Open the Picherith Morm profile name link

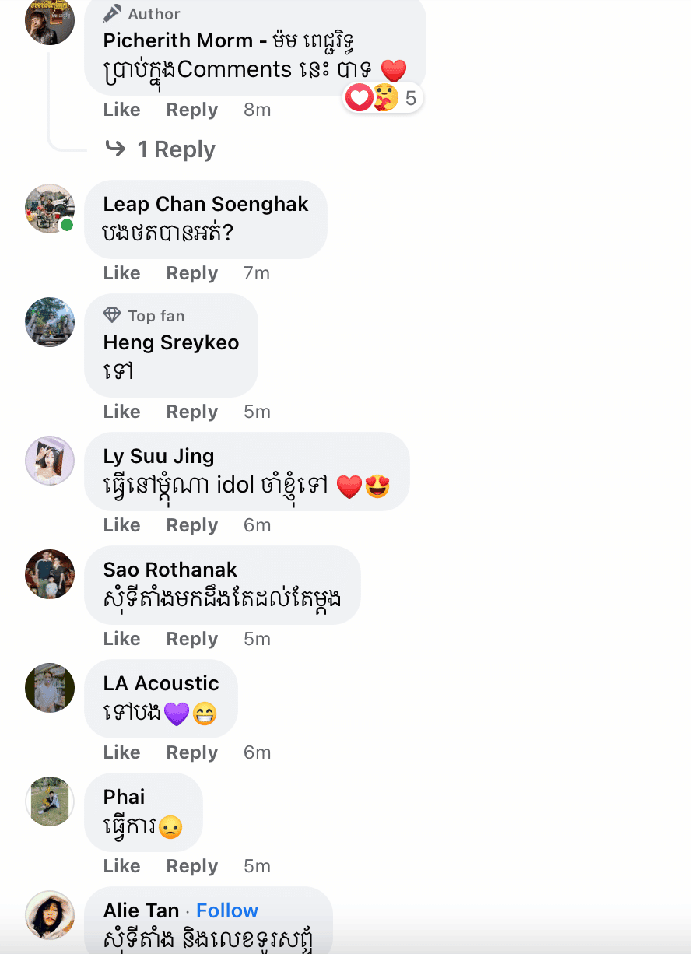[178, 40]
